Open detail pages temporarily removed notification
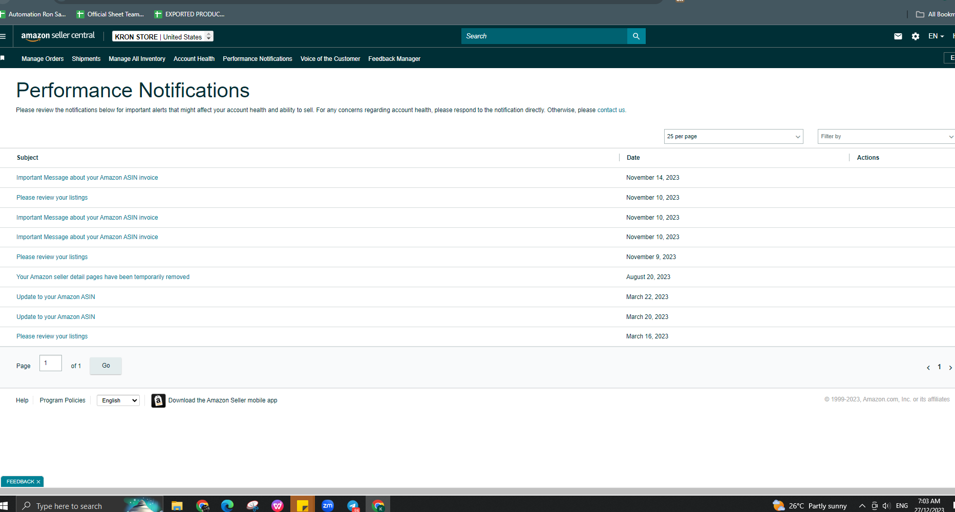Viewport: 955px width, 512px height. coord(103,277)
